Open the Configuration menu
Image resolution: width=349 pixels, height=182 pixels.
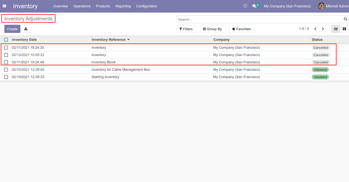[147, 6]
